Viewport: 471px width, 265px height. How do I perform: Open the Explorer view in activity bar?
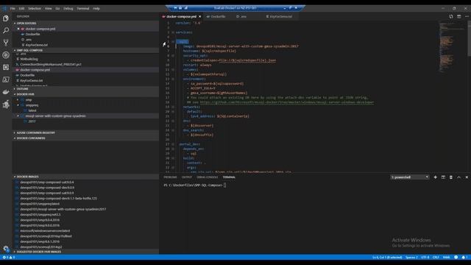pos(6,18)
